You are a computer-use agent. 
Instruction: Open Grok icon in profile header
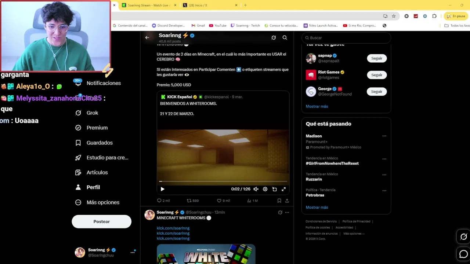(x=274, y=37)
